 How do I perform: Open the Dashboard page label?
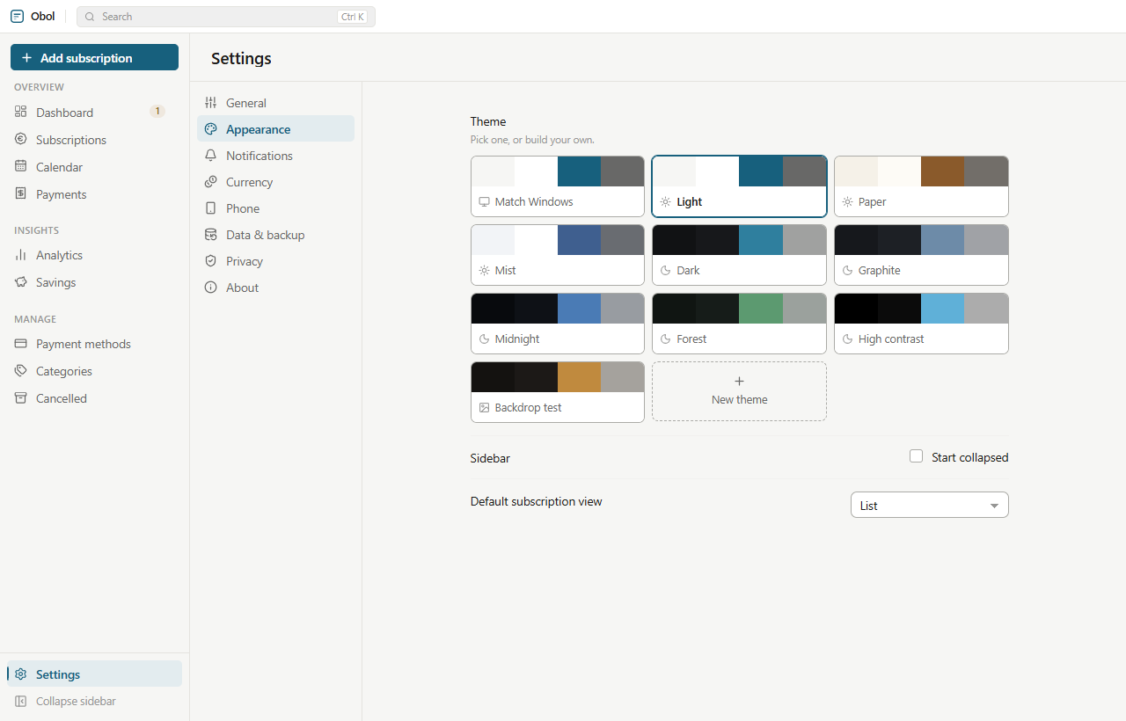point(64,113)
